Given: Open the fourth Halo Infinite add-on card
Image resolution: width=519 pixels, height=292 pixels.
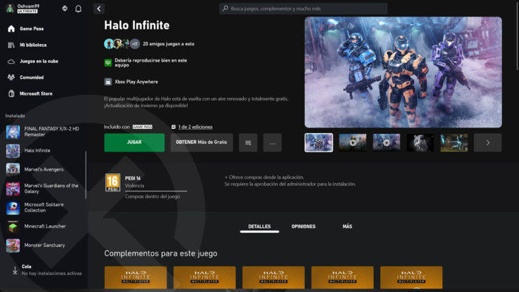Looking at the screenshot, I should point(342,278).
